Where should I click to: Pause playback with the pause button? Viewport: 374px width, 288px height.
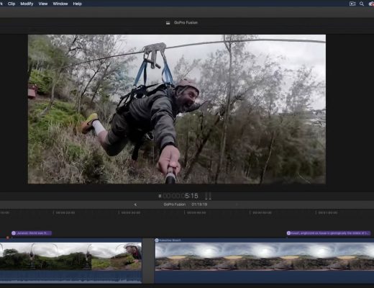(x=160, y=196)
